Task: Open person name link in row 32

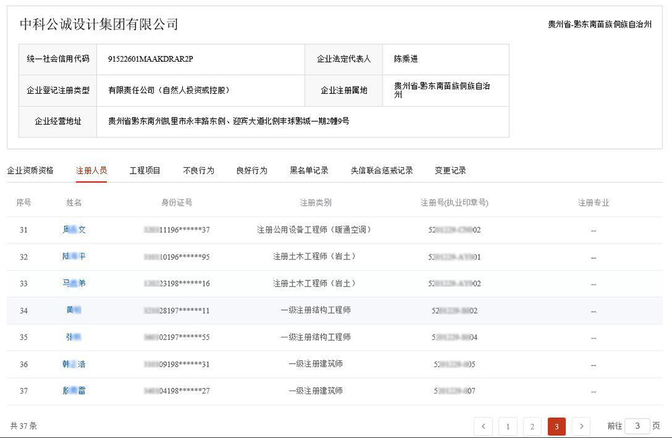Action: (74, 257)
